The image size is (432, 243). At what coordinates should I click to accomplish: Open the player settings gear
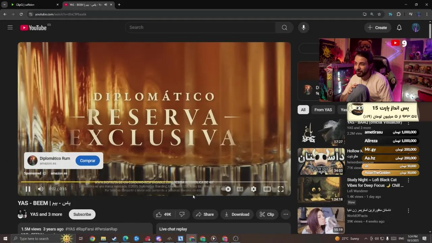(253, 189)
